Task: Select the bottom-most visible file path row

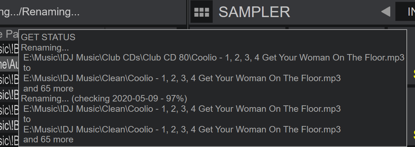Action: point(9,141)
